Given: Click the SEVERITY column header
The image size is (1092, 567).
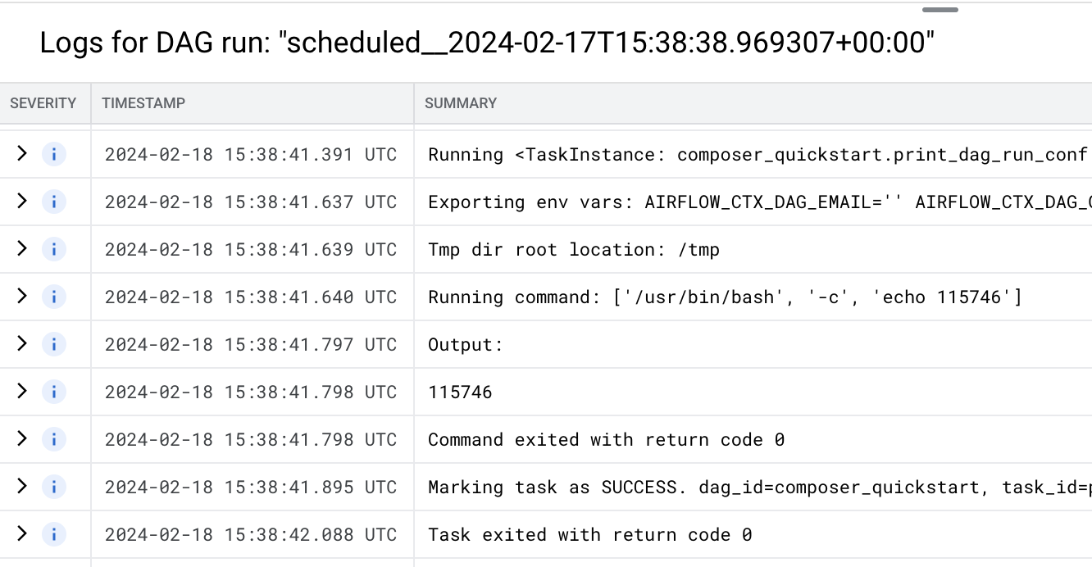Looking at the screenshot, I should click(x=43, y=103).
